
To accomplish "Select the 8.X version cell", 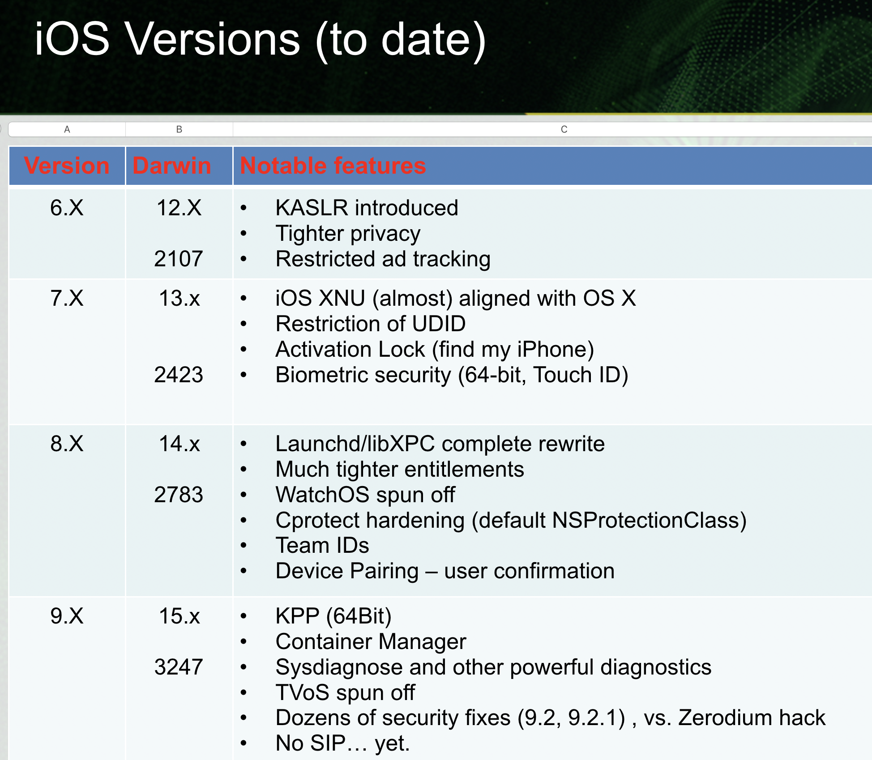I will click(x=67, y=444).
